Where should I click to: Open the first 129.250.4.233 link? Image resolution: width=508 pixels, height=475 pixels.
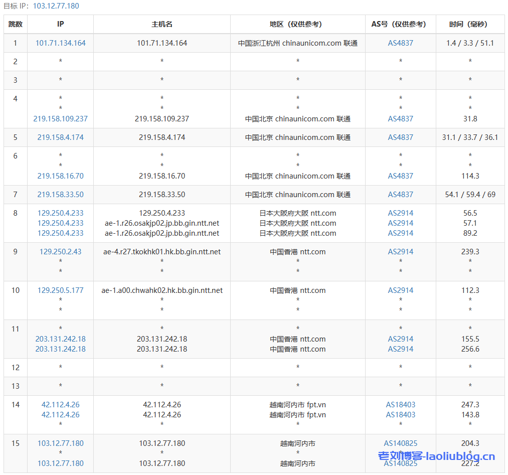click(60, 213)
